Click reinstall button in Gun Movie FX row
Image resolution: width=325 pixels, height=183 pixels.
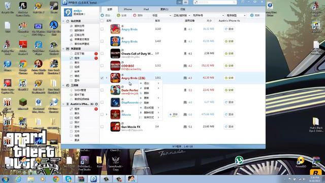229,127
